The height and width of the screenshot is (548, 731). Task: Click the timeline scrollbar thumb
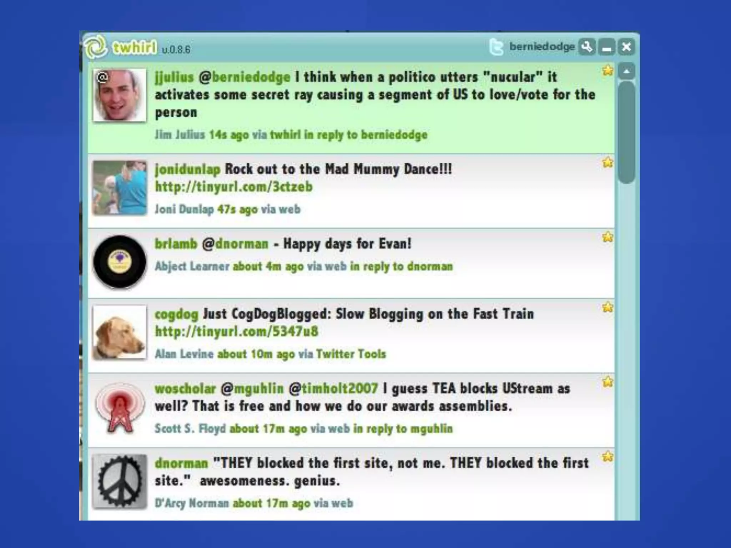coord(627,132)
